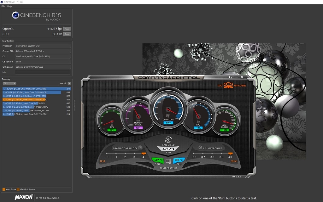Set Graphic Overclock level to 2
Image resolution: width=323 pixels, height=202 pixels.
point(125,153)
